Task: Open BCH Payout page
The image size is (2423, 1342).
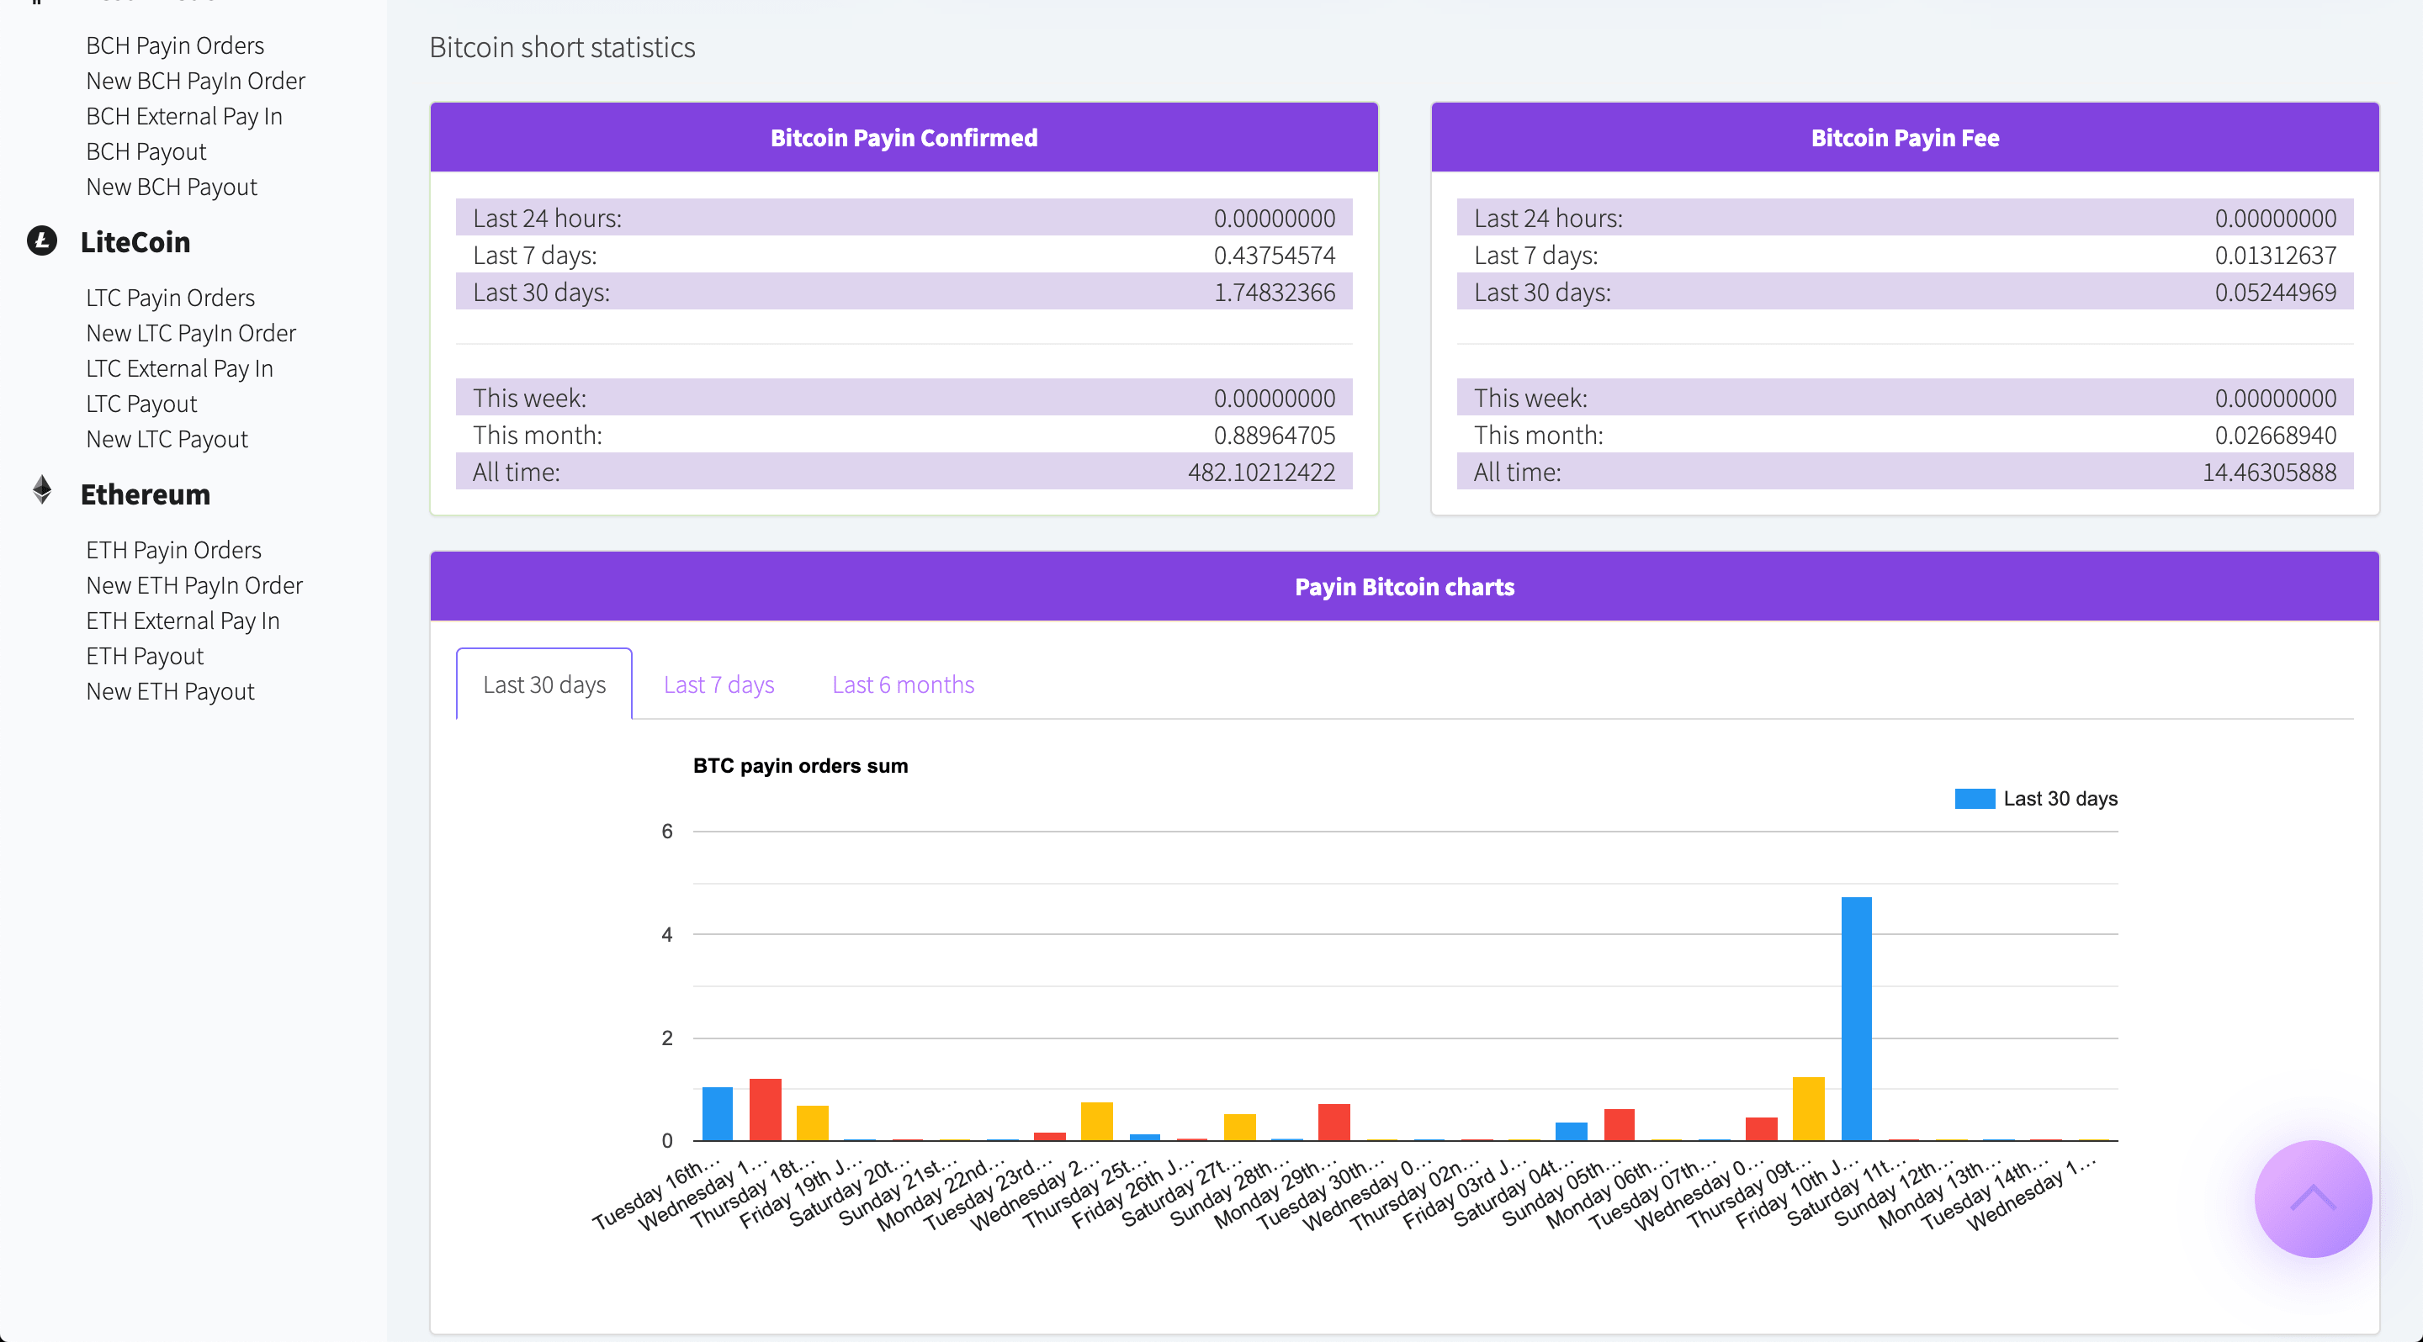Action: point(146,151)
